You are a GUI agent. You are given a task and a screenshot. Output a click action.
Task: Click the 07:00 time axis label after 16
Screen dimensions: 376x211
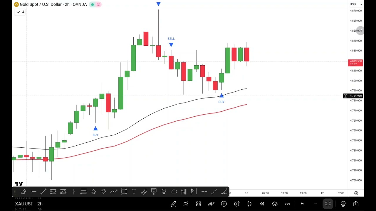[265, 193]
